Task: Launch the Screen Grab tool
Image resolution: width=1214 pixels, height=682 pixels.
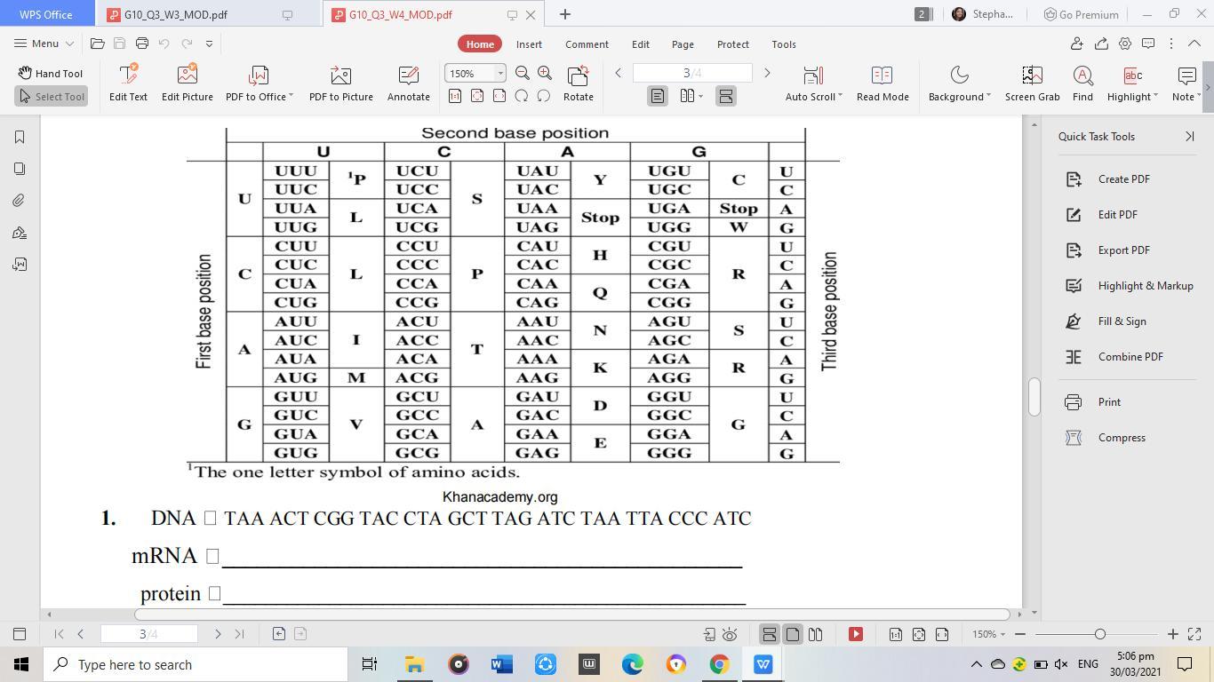Action: click(x=1032, y=83)
